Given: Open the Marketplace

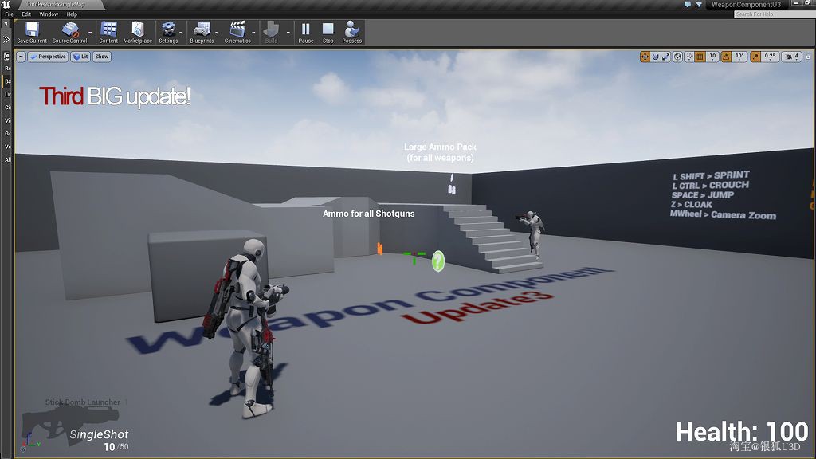Looking at the screenshot, I should 137,30.
